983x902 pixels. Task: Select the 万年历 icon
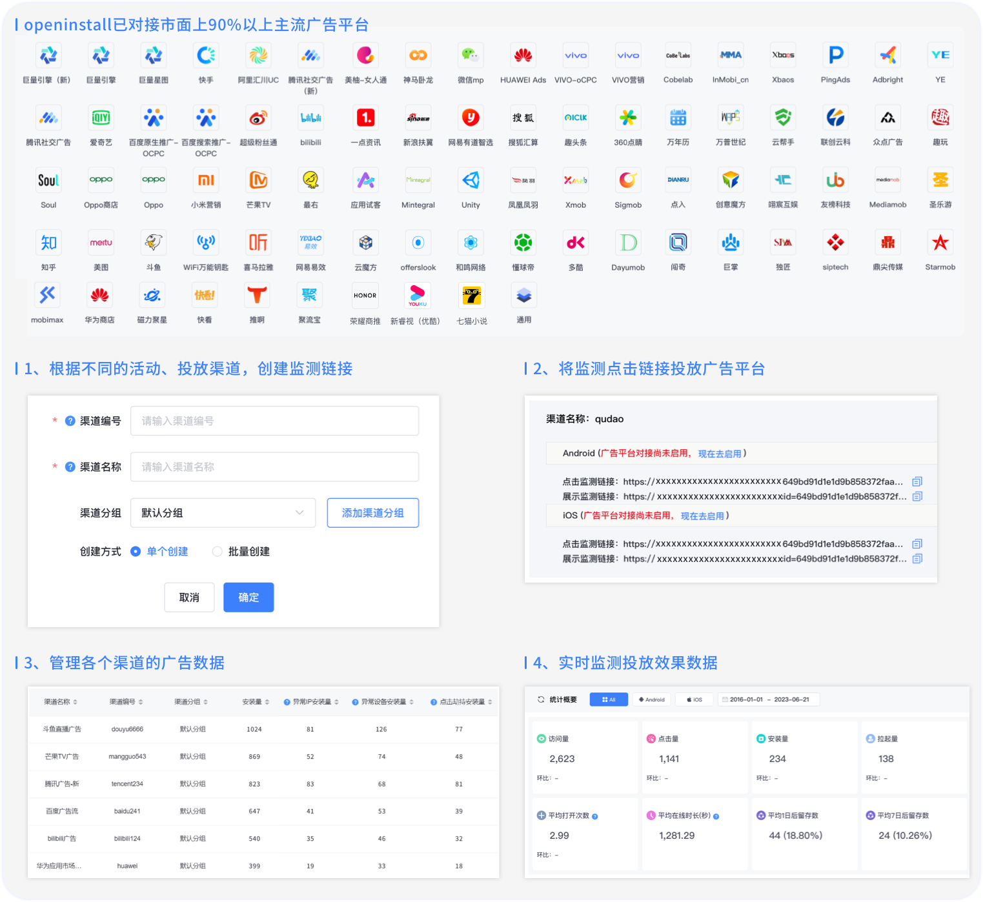point(678,117)
